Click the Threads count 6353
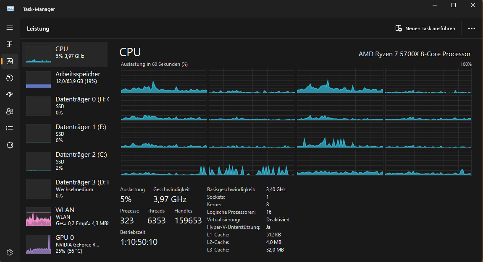The height and width of the screenshot is (262, 483). (x=157, y=220)
